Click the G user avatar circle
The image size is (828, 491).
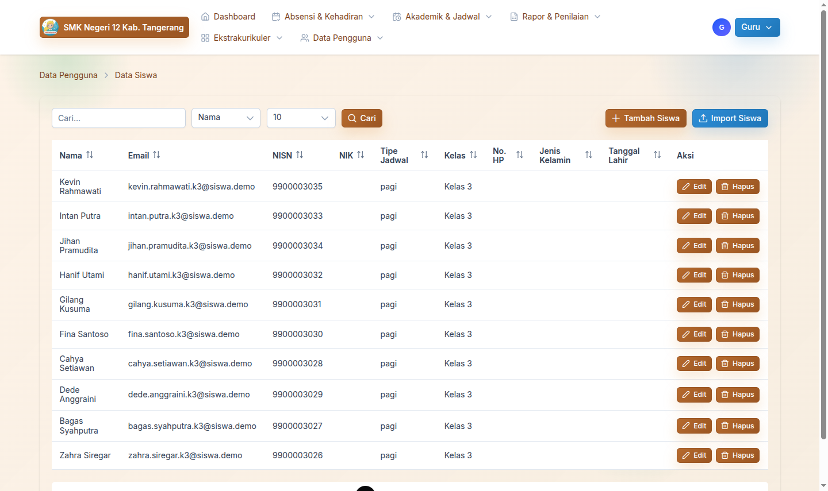[x=721, y=27]
